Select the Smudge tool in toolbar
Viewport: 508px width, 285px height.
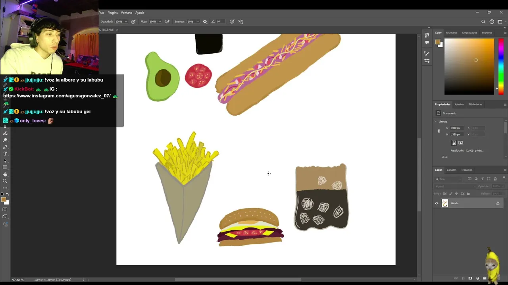pyautogui.click(x=5, y=133)
